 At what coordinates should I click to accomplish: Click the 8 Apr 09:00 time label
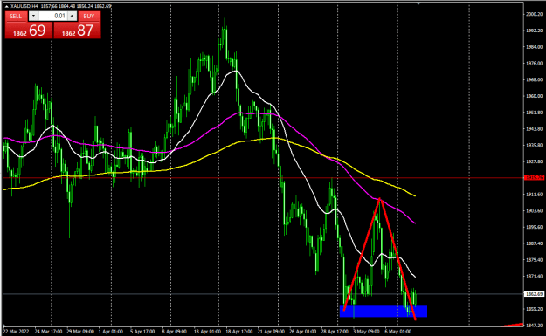click(174, 332)
